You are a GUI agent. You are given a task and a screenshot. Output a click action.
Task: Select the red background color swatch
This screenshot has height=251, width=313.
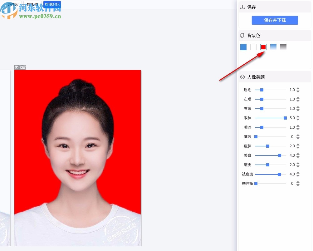tap(263, 47)
